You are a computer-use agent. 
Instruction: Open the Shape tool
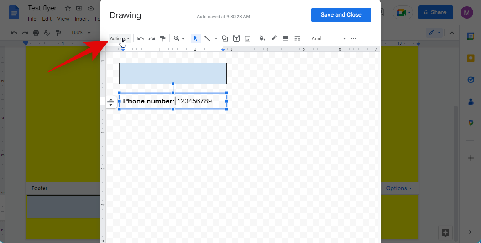tap(225, 38)
